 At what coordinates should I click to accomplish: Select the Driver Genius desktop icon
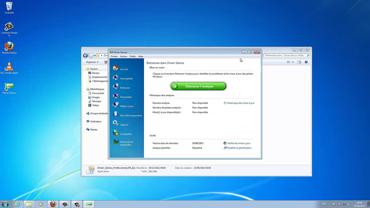[x=9, y=88]
